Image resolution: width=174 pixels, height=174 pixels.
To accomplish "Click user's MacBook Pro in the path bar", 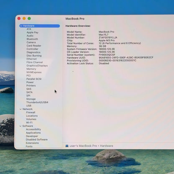I will click(x=83, y=146).
